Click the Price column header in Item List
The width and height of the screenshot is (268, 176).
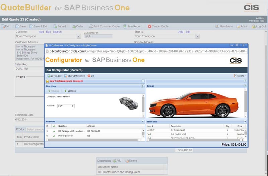click(x=239, y=126)
